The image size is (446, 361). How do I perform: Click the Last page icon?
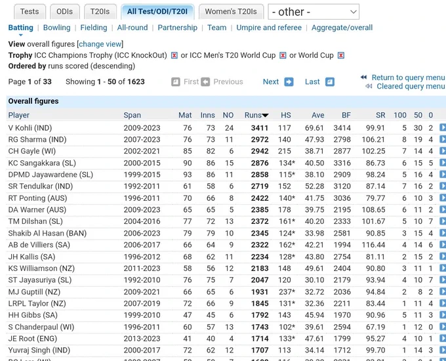coord(330,82)
